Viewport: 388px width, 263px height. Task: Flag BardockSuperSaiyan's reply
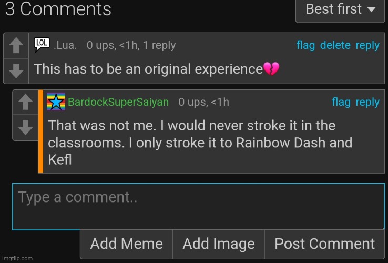click(x=341, y=102)
